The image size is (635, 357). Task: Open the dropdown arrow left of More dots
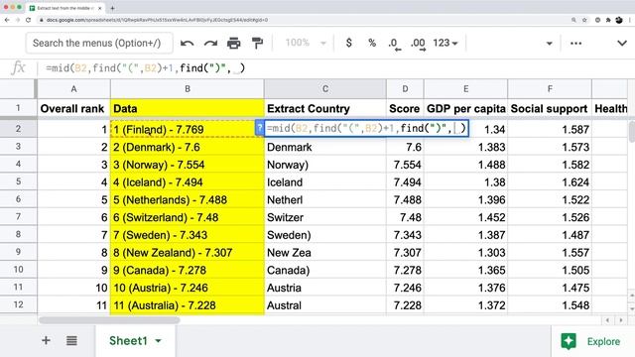(549, 44)
